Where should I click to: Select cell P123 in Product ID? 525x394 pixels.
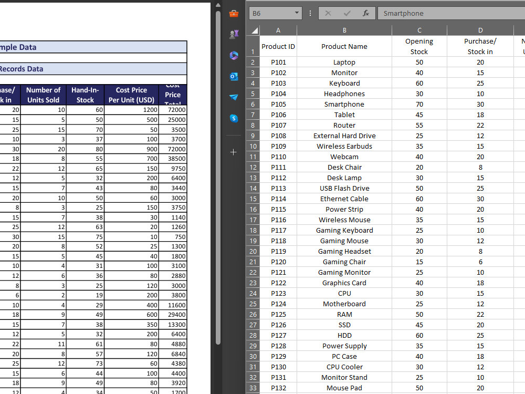pos(278,294)
